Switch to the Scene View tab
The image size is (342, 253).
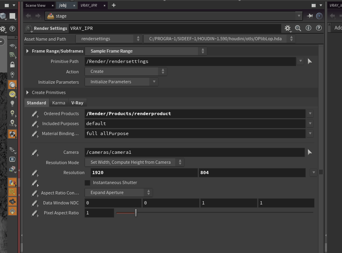coord(36,6)
